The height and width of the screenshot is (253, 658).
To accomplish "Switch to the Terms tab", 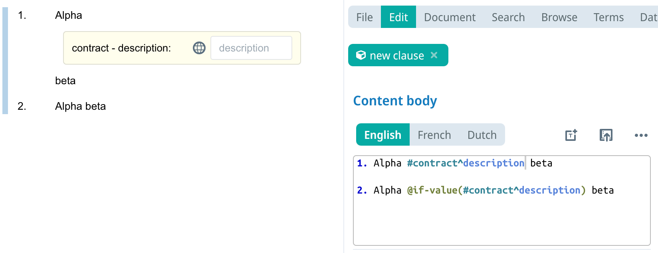I will point(608,17).
